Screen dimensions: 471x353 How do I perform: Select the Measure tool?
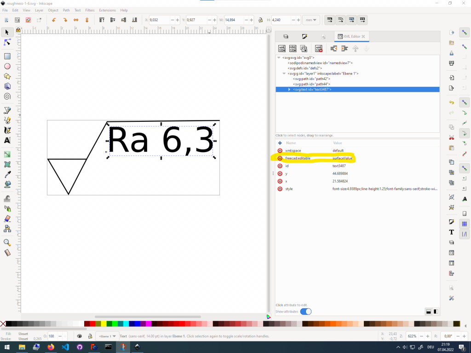pos(7,253)
